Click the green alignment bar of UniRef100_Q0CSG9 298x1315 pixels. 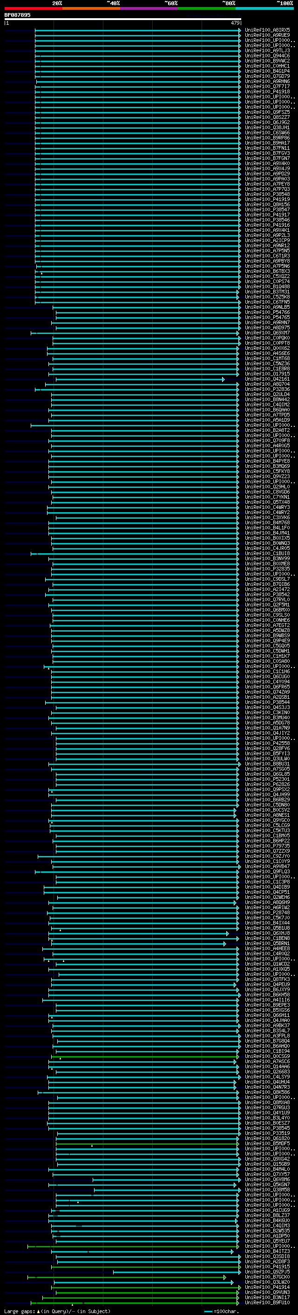(145, 1056)
